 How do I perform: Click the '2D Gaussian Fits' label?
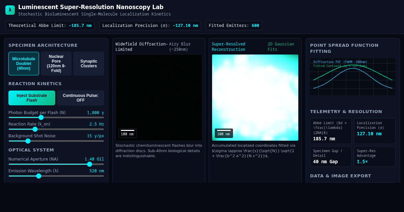(x=281, y=47)
